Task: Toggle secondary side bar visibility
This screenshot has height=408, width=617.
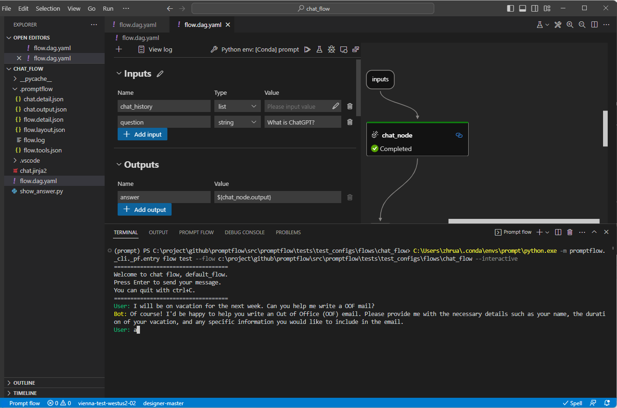Action: pyautogui.click(x=535, y=8)
